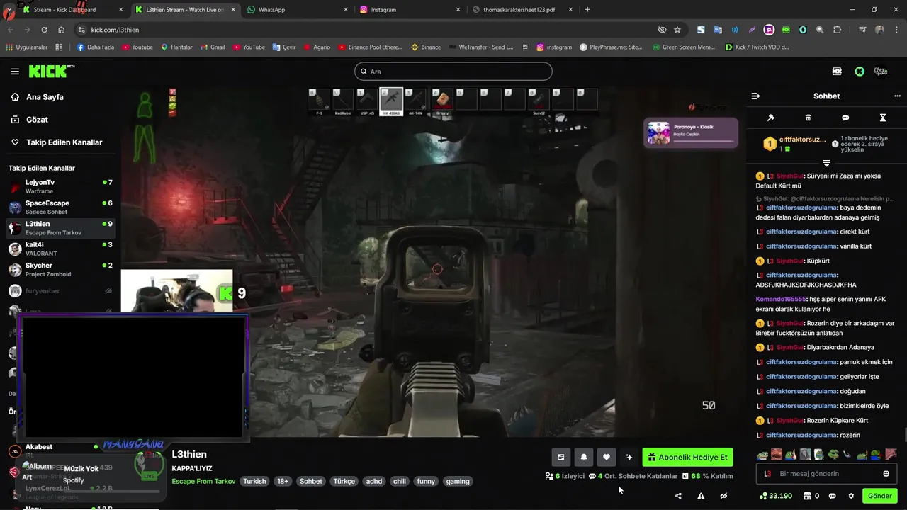Open Gmail bookmark

click(x=212, y=47)
